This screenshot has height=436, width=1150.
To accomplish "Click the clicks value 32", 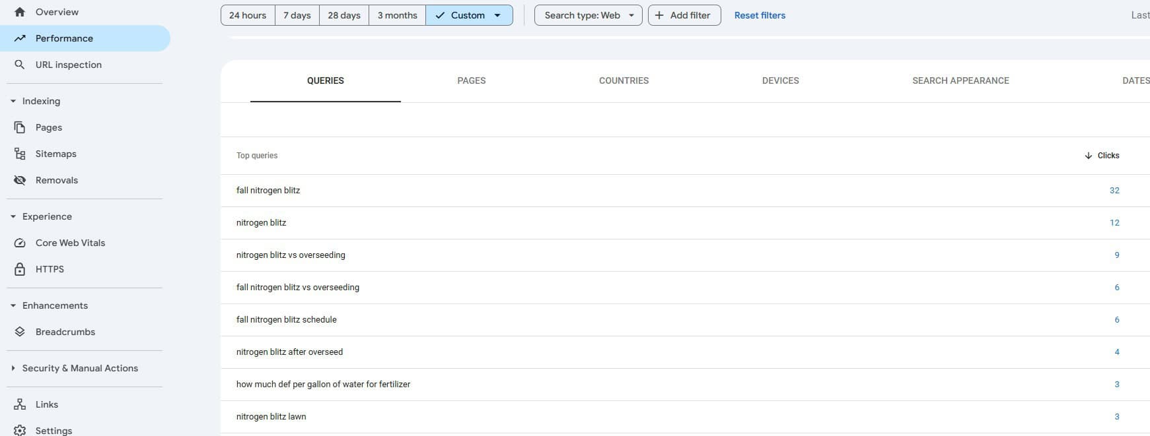I will (1114, 191).
